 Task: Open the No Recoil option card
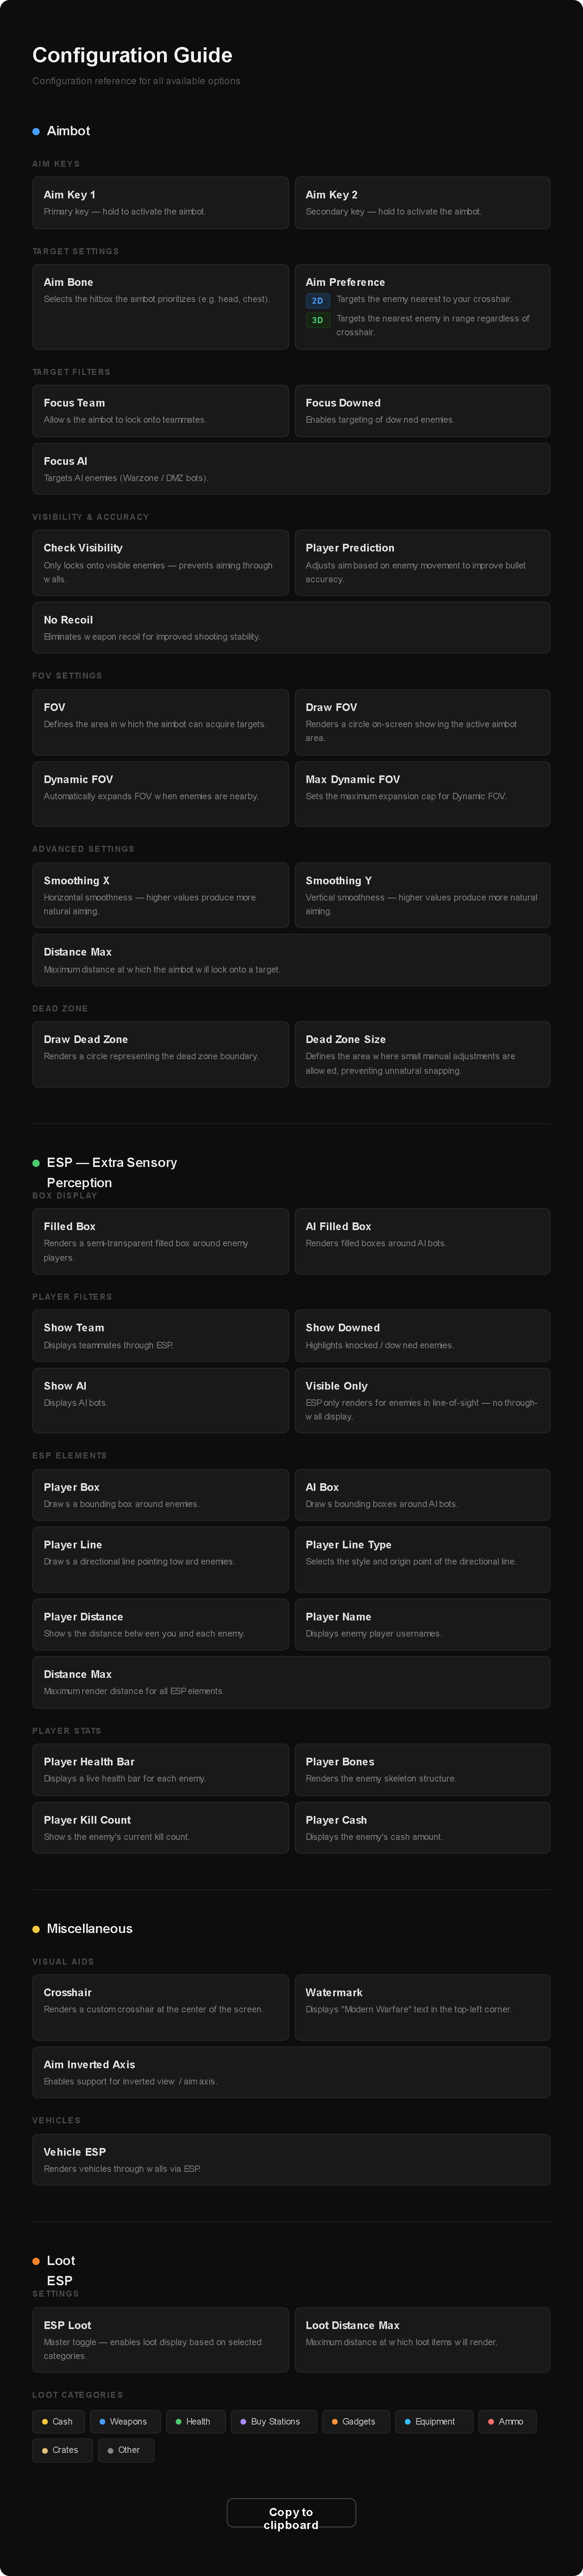[291, 628]
